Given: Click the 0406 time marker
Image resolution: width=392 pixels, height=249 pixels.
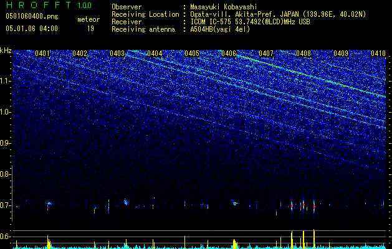Looking at the screenshot, I should point(229,54).
